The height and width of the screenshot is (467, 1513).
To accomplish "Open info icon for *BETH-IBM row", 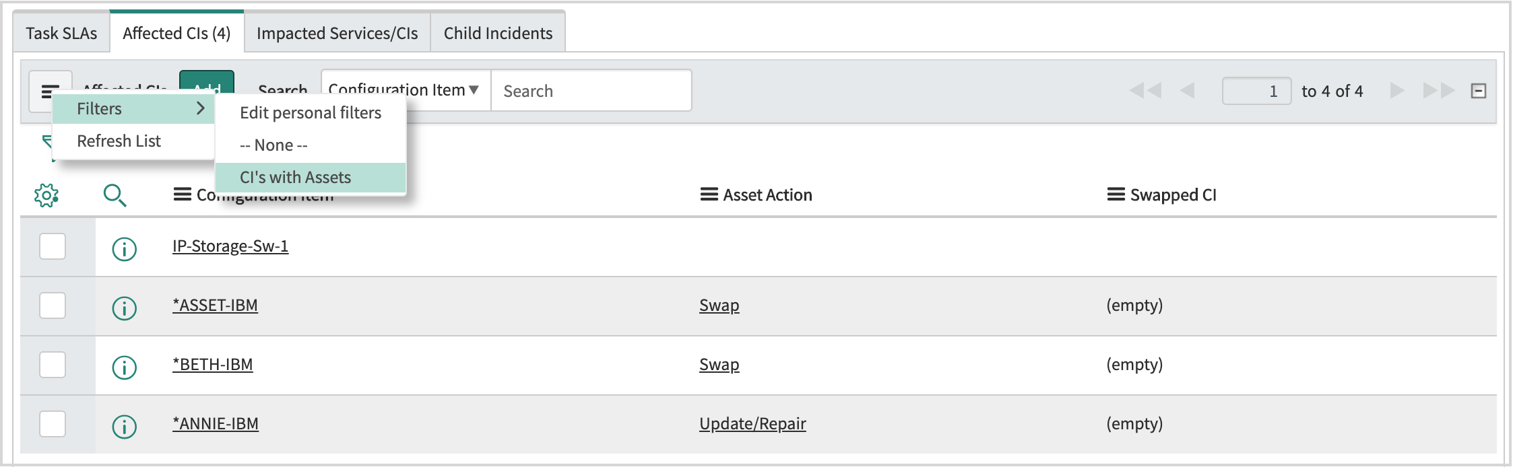I will click(124, 367).
